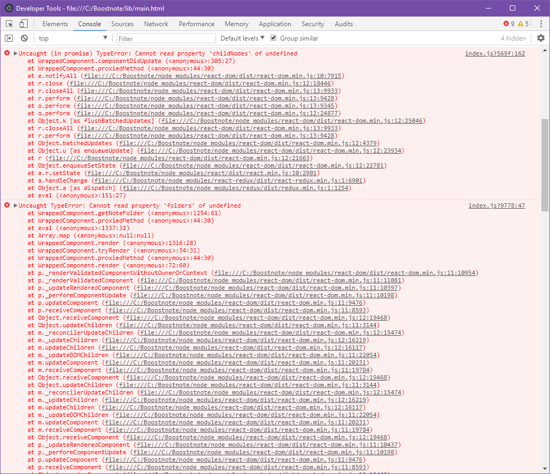Open DevTools settings gear
This screenshot has width=550, height=474.
point(540,38)
